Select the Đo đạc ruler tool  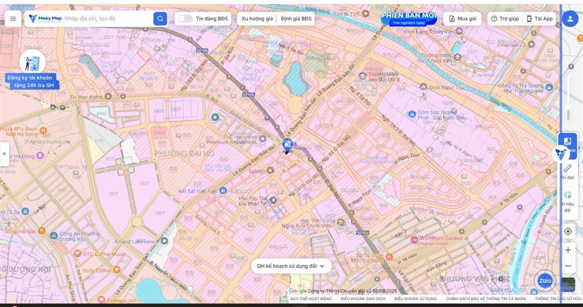click(568, 172)
